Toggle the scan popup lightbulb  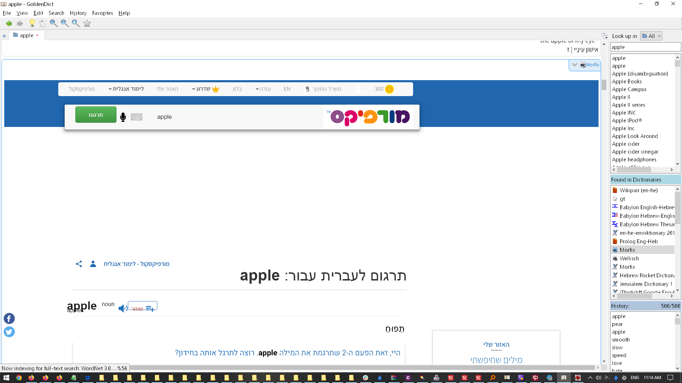(x=32, y=23)
